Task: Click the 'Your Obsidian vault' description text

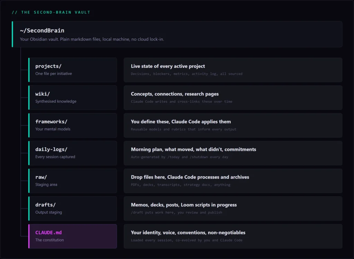Action: tap(92, 39)
